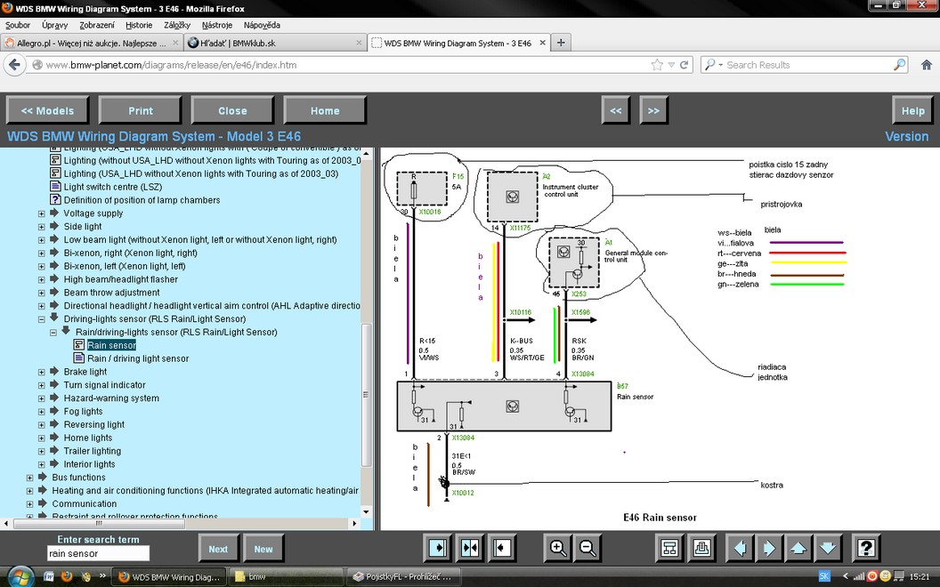Reload the page in the address bar
This screenshot has height=587, width=940.
click(684, 65)
